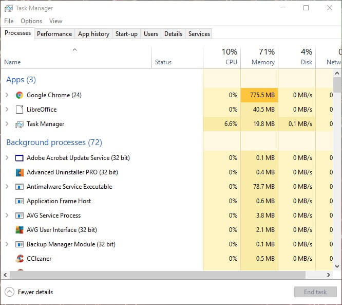Image resolution: width=342 pixels, height=305 pixels.
Task: Expand the LibreOffice process group
Action: [x=7, y=110]
